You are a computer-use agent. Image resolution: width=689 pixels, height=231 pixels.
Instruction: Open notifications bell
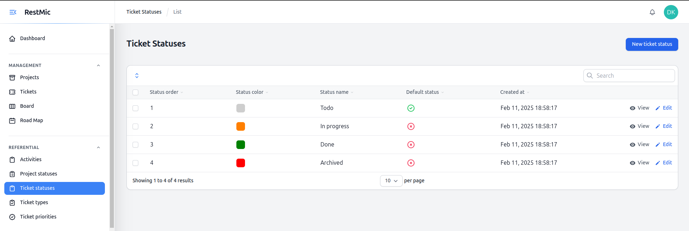click(652, 12)
